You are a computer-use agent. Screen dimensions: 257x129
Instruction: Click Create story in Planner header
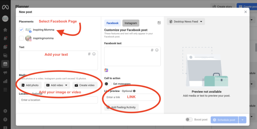tap(222, 7)
